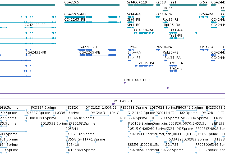Select the GH24142.3prime EST label
Viewport: 225px width, 154px height.
pyautogui.click(x=141, y=113)
